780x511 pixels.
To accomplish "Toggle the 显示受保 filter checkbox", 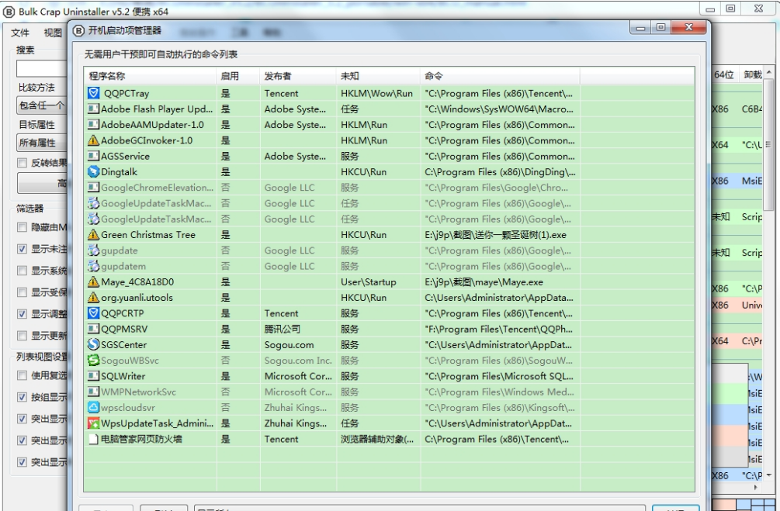I will pyautogui.click(x=22, y=292).
